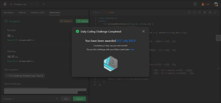The height and width of the screenshot is (103, 221).
Task: Click the 'More challenges' heading
Action: coord(12,84)
